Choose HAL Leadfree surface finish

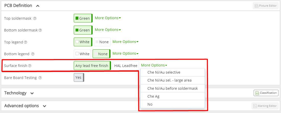126,65
